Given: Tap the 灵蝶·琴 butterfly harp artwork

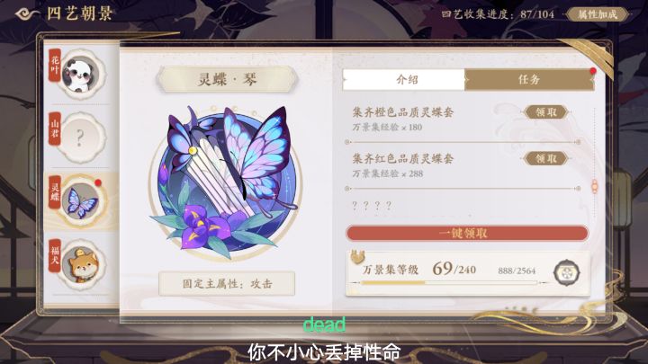Looking at the screenshot, I should point(226,182).
